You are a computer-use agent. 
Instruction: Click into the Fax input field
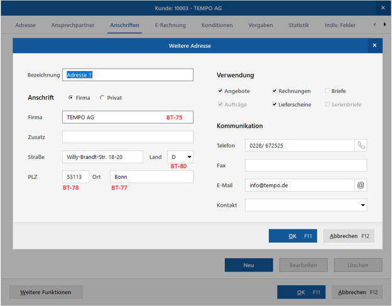[305, 165]
